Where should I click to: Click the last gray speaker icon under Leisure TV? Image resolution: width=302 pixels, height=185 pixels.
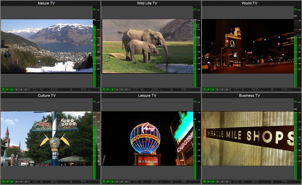tap(127, 182)
